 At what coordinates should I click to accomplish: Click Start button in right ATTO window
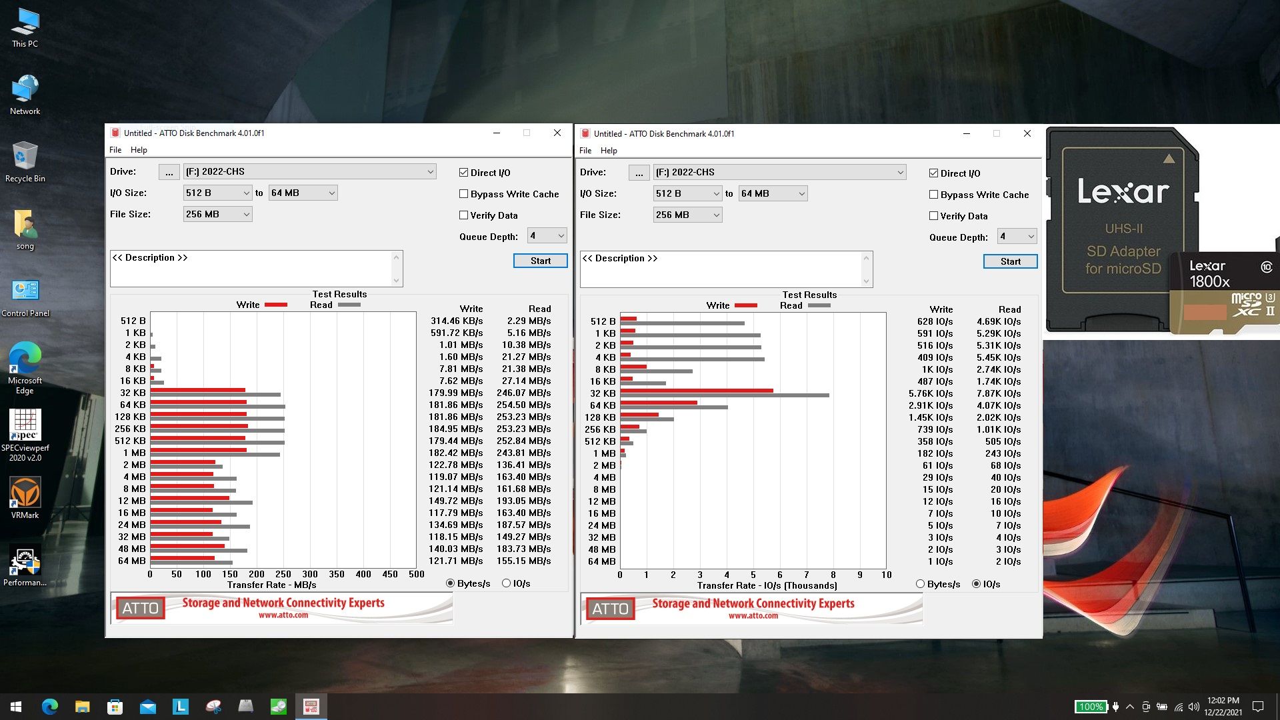(x=1011, y=261)
